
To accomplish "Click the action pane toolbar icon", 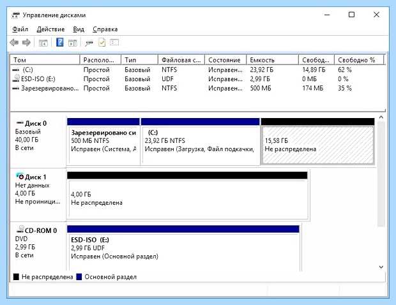I will click(73, 43).
